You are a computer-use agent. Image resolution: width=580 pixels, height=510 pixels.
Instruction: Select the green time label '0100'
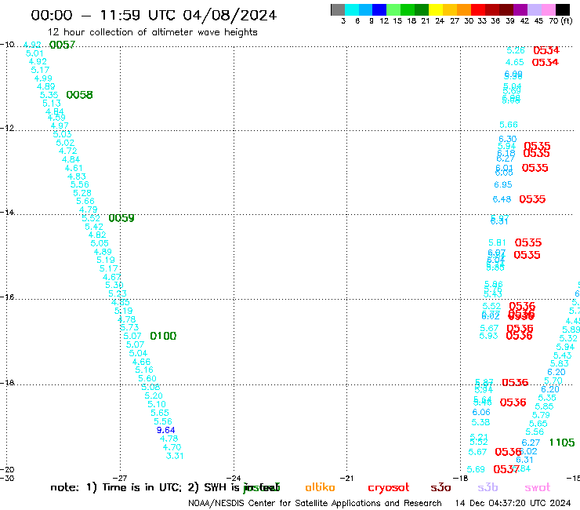(163, 336)
